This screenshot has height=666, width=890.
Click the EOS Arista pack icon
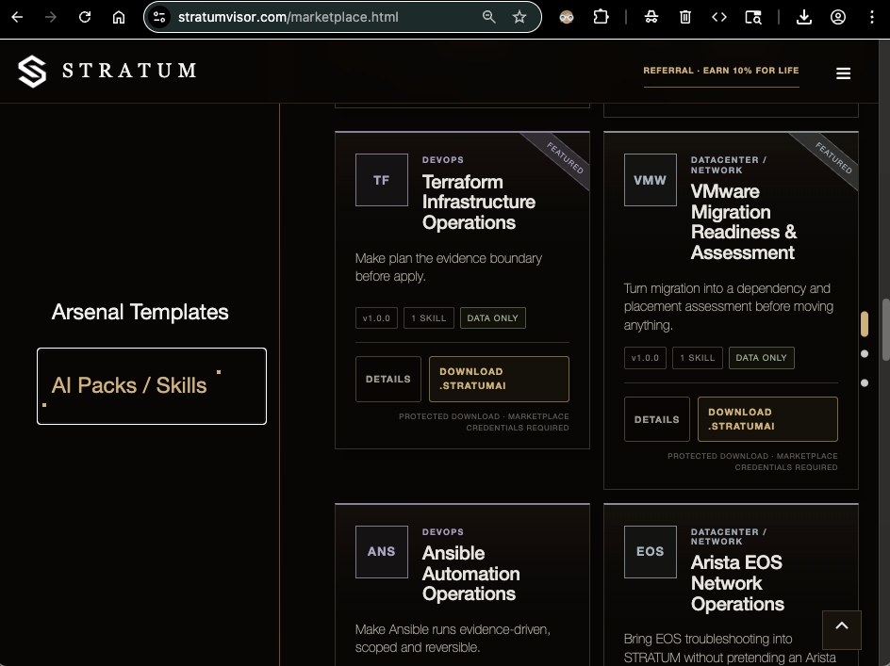click(x=650, y=551)
